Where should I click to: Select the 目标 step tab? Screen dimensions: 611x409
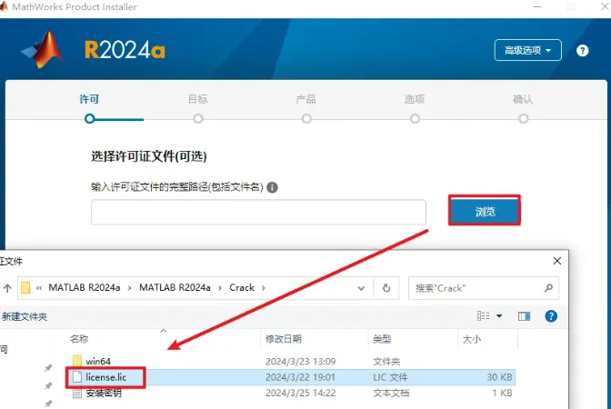pos(198,99)
